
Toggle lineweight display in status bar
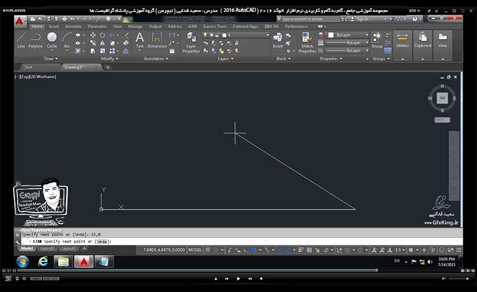click(x=301, y=250)
